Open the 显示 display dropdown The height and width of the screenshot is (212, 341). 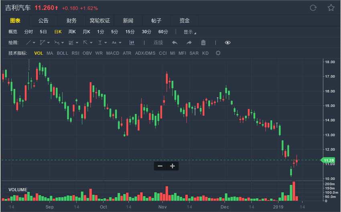tap(189, 32)
